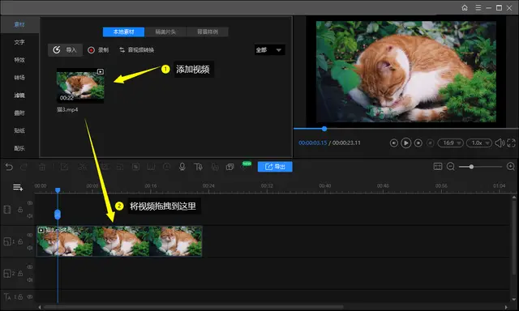519x311 pixels.
Task: Mute picture-in-picture track 1
Action: coord(30,248)
